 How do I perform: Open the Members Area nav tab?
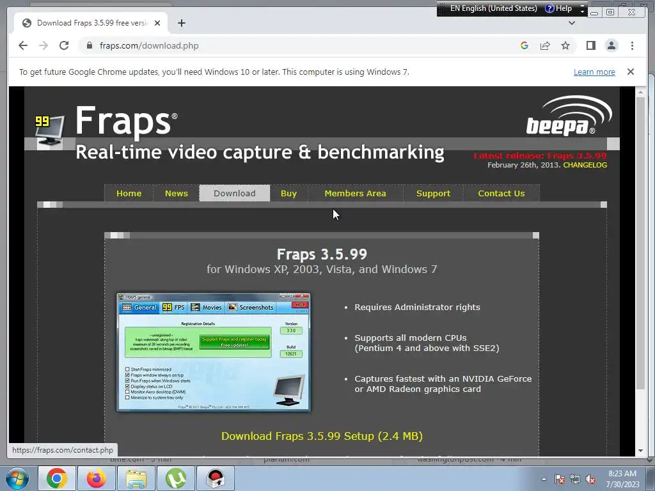(355, 193)
